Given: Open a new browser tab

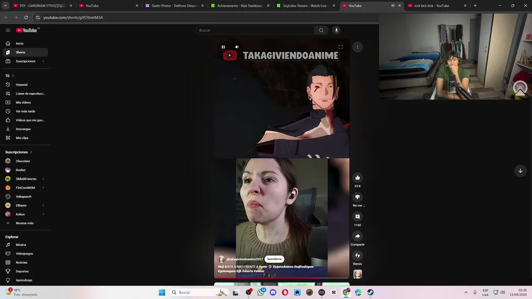Looking at the screenshot, I should point(475,6).
